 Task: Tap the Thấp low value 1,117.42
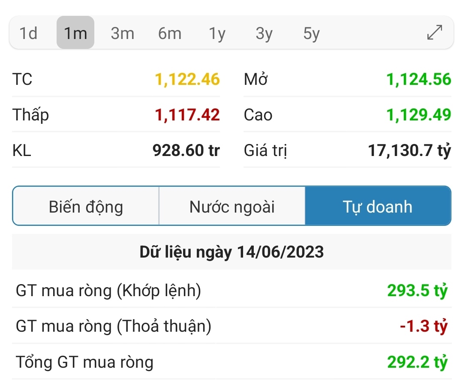click(x=187, y=115)
